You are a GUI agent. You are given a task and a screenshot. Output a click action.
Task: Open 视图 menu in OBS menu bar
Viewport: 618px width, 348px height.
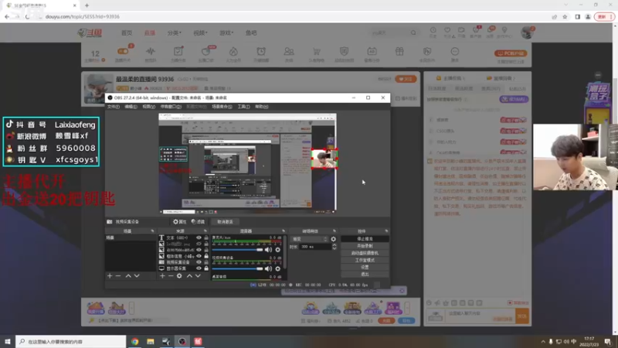pos(148,107)
